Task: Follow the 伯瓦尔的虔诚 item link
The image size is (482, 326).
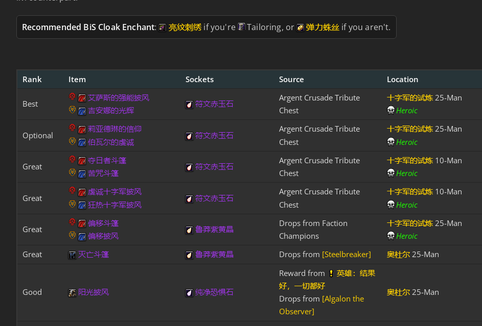Action: pyautogui.click(x=111, y=142)
